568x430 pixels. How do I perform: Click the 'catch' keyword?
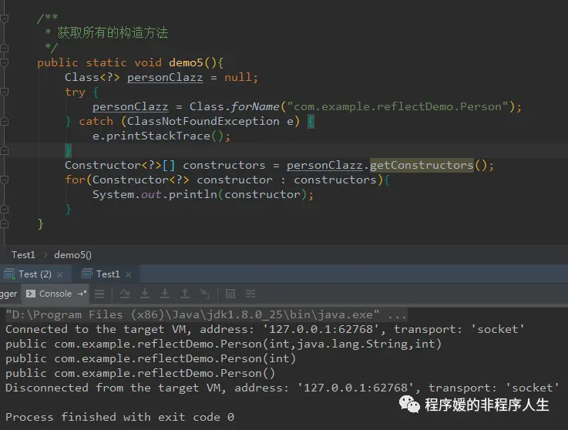click(96, 121)
